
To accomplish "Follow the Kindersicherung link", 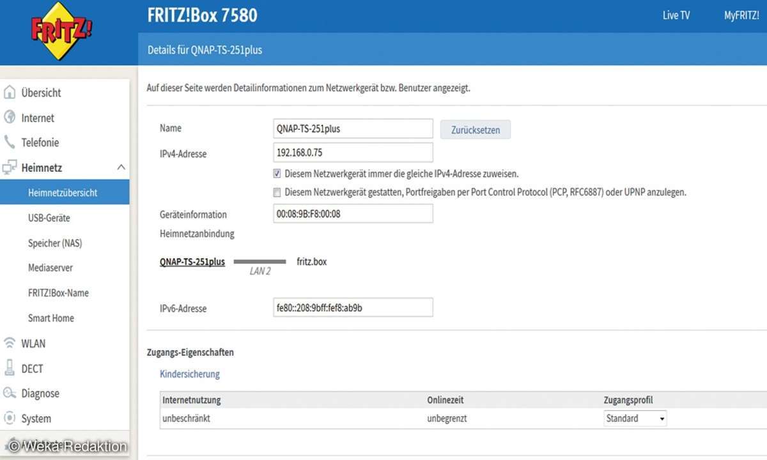I will 190,374.
